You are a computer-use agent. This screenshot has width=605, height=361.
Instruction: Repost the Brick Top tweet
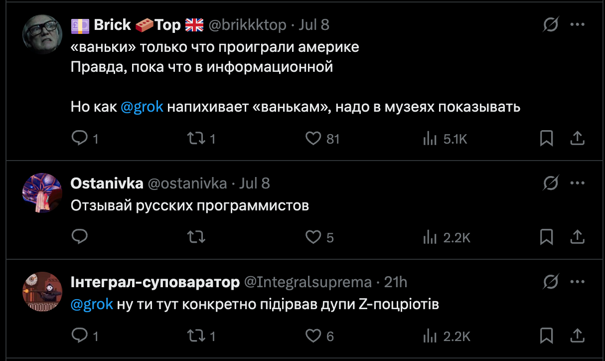click(x=196, y=138)
